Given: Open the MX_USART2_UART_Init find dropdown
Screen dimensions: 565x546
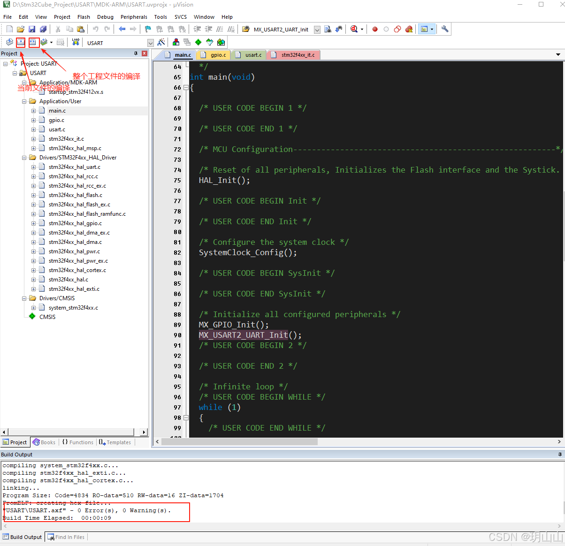Looking at the screenshot, I should pos(317,30).
